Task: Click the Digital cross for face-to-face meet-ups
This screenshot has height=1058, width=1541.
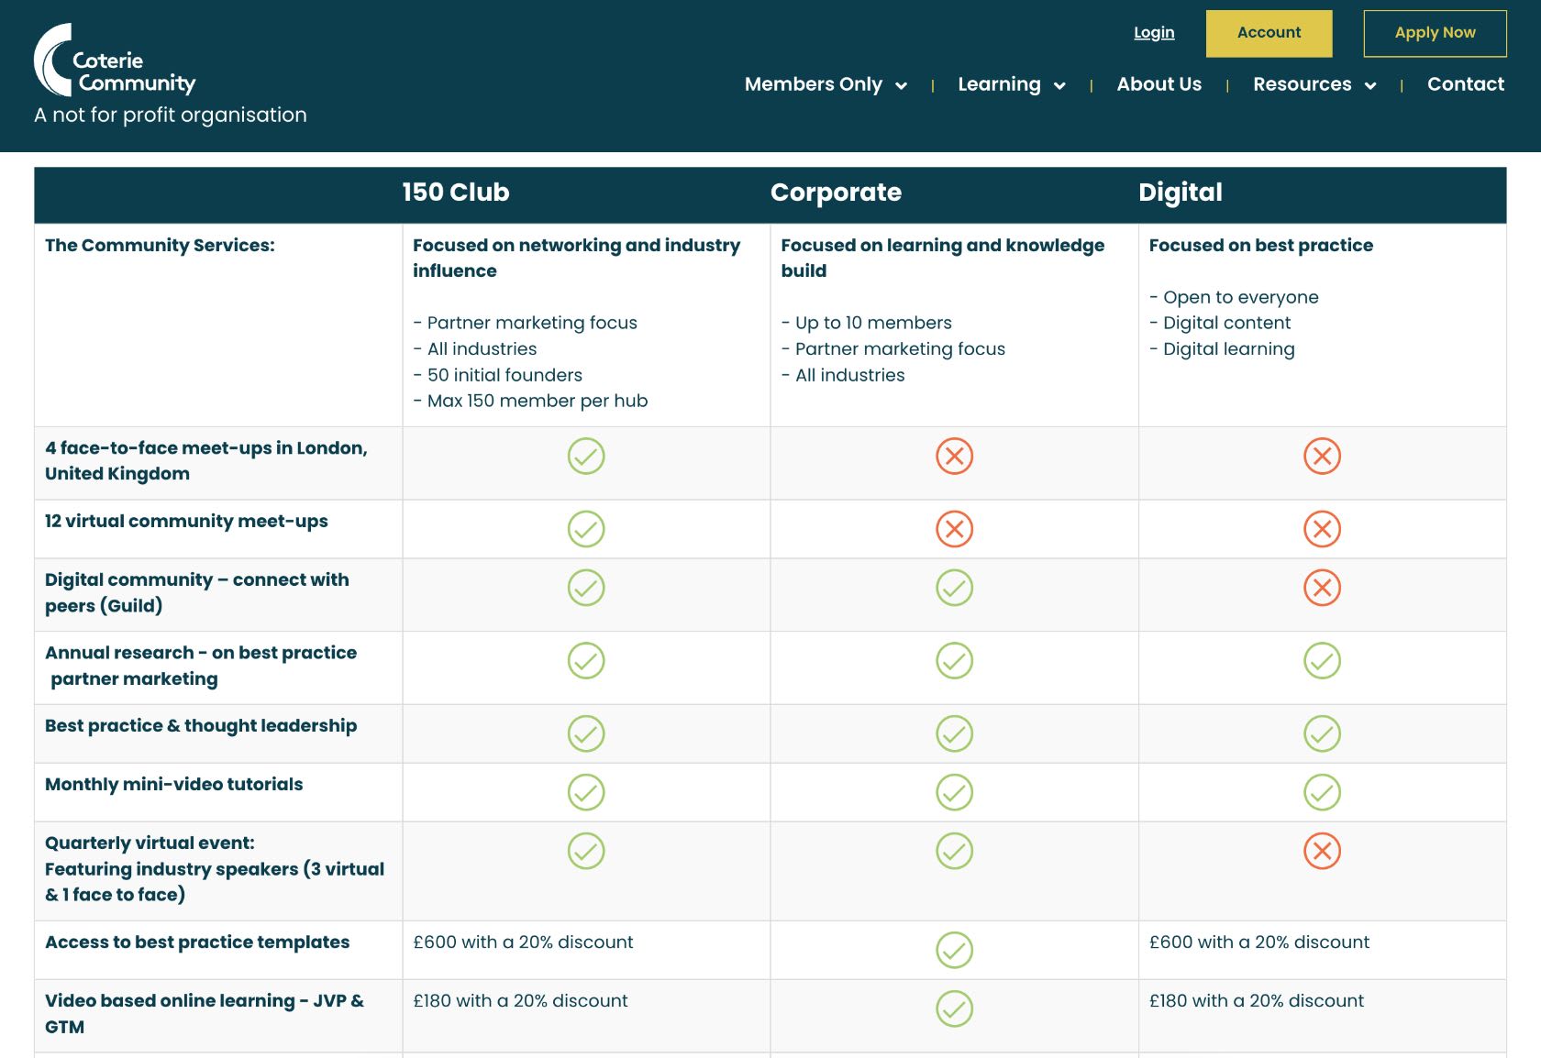Action: (1322, 456)
